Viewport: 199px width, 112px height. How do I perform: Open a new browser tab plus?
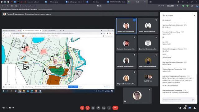click(150, 2)
